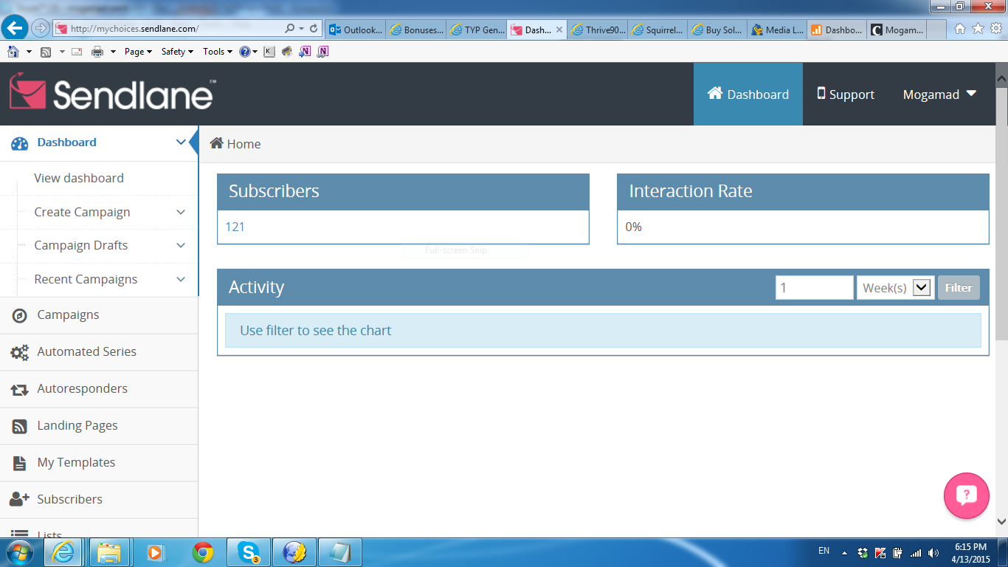
Task: Click the page vertical scrollbar down arrow
Action: click(x=1001, y=521)
